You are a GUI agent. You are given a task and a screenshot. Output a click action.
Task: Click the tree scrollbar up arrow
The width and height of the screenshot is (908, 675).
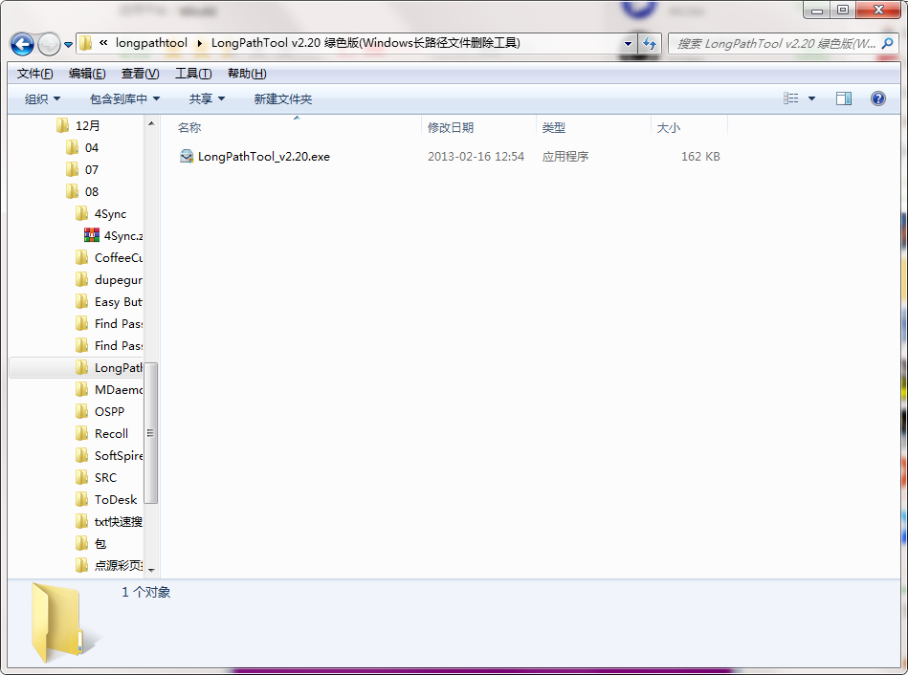coord(151,123)
